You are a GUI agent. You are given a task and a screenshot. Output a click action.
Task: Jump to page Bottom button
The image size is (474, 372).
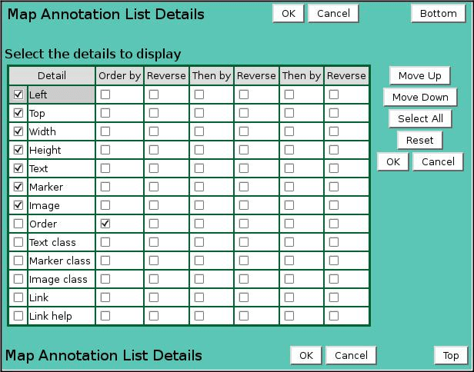(x=438, y=13)
